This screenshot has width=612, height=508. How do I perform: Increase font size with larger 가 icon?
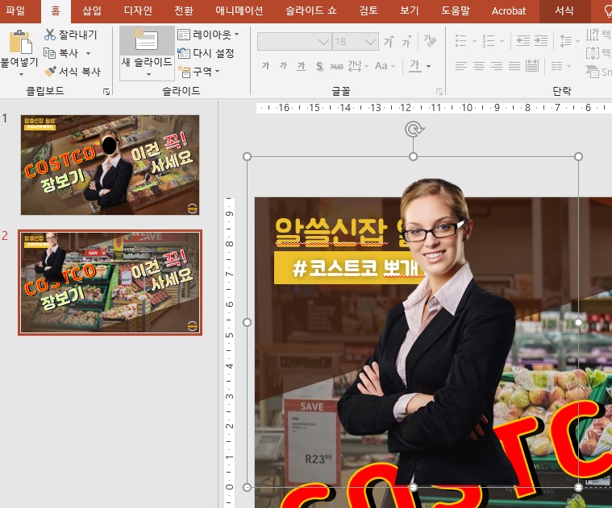click(x=389, y=41)
